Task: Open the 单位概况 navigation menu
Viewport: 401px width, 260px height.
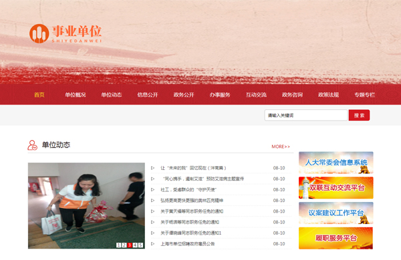Action: [75, 95]
